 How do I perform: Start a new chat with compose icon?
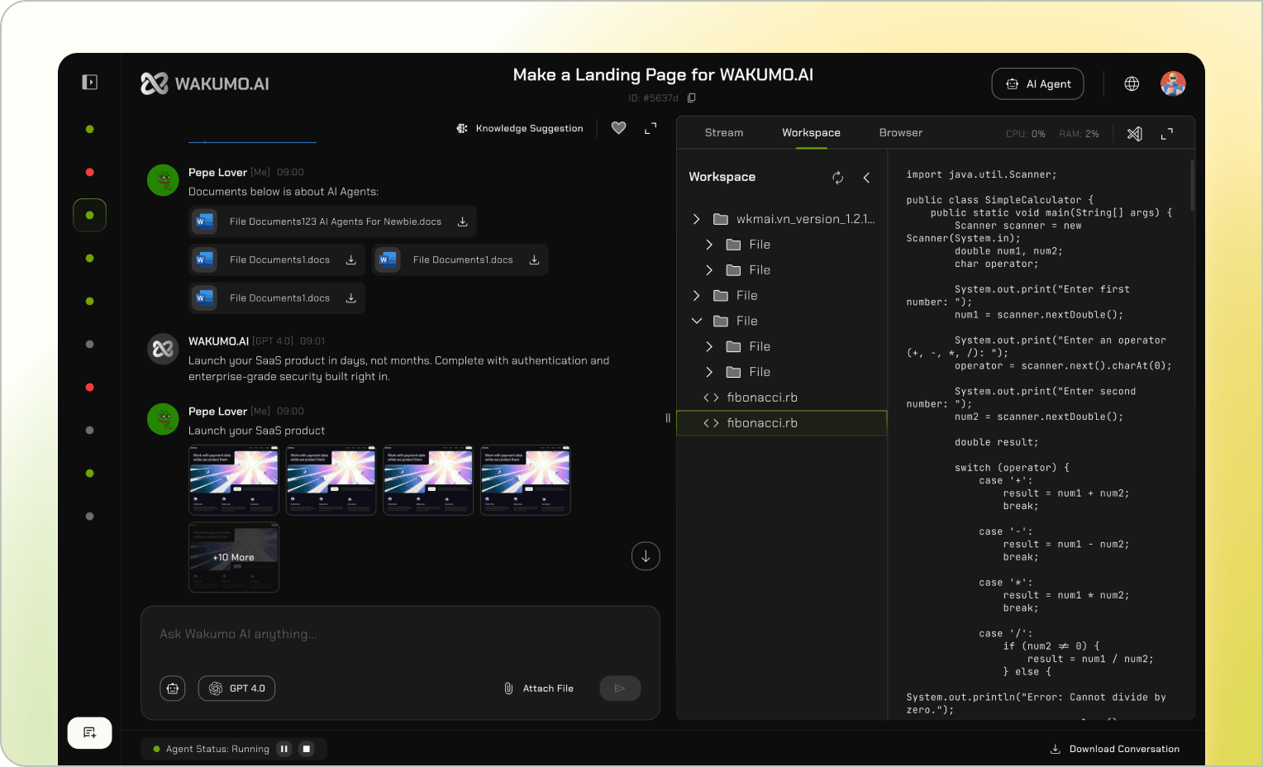pos(89,732)
